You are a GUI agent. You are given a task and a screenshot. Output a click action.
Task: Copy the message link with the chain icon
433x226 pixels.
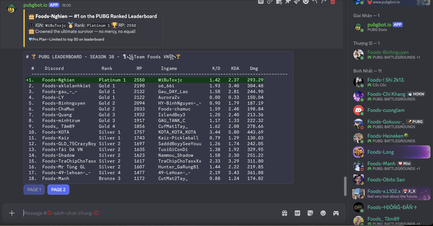point(270,2)
